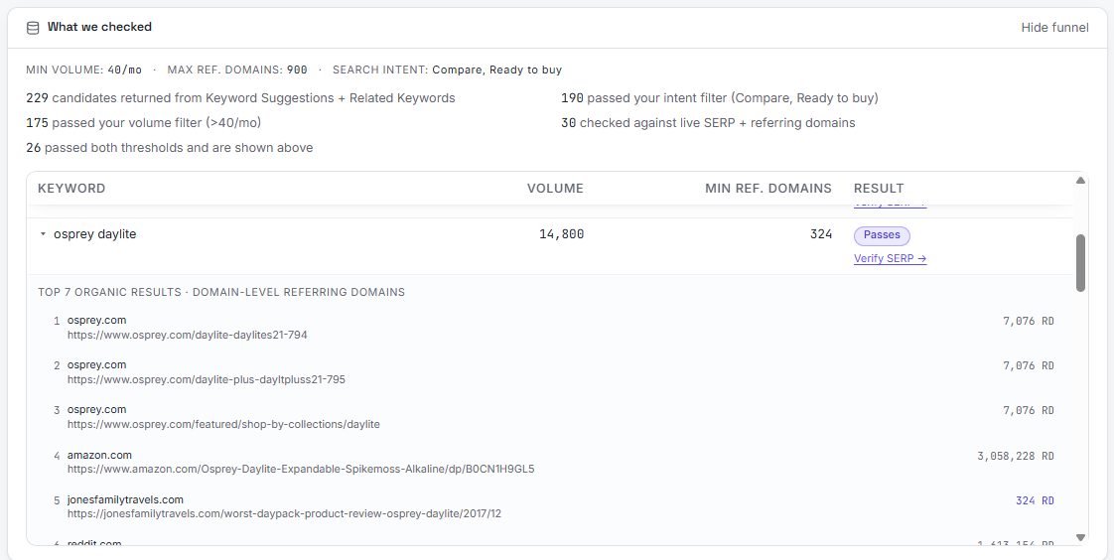Click the highlighted 324 RD value
Image resolution: width=1114 pixels, height=560 pixels.
point(1036,501)
